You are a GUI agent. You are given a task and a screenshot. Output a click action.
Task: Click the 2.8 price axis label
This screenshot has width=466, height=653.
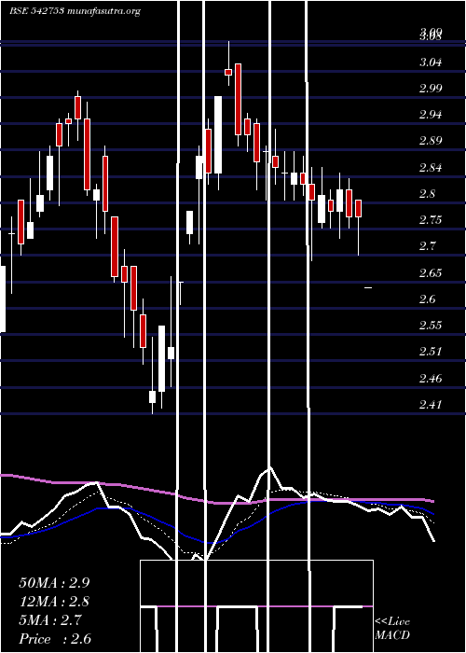click(x=428, y=194)
